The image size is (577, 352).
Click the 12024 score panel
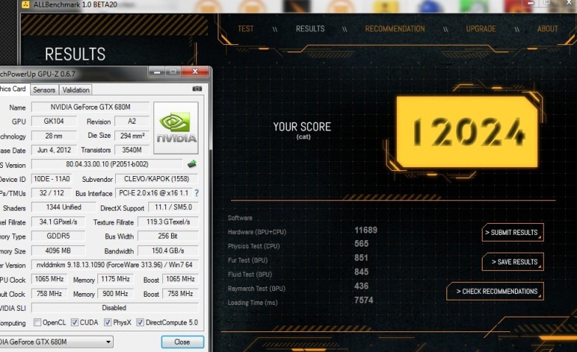467,132
